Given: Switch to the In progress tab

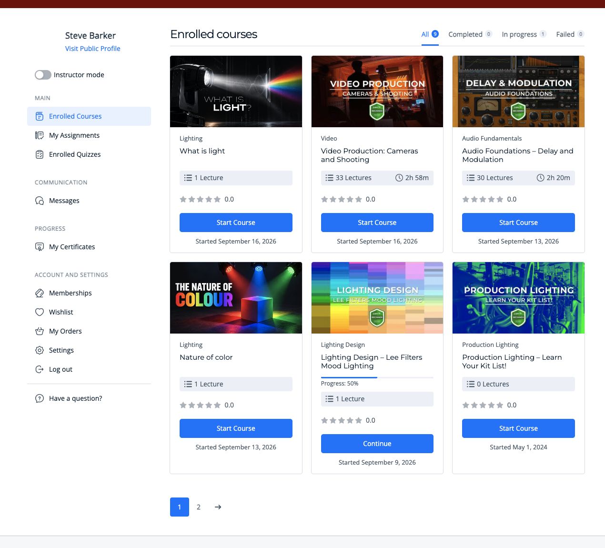Looking at the screenshot, I should click(524, 34).
